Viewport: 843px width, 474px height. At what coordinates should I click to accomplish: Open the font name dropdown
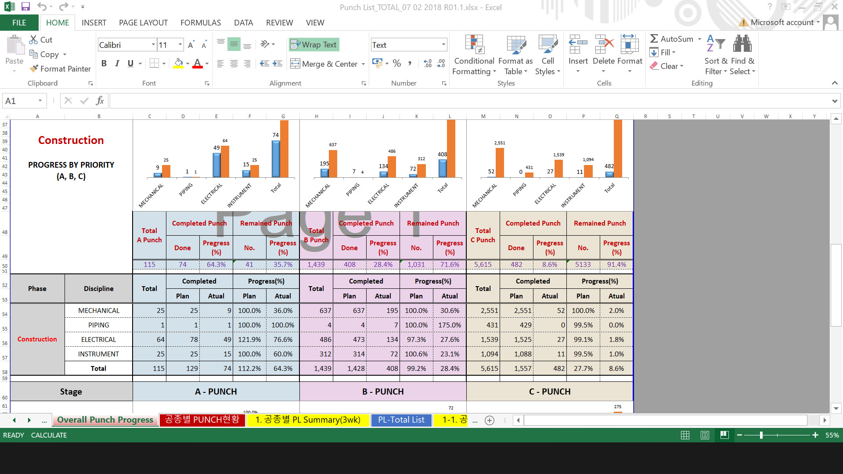pyautogui.click(x=153, y=45)
